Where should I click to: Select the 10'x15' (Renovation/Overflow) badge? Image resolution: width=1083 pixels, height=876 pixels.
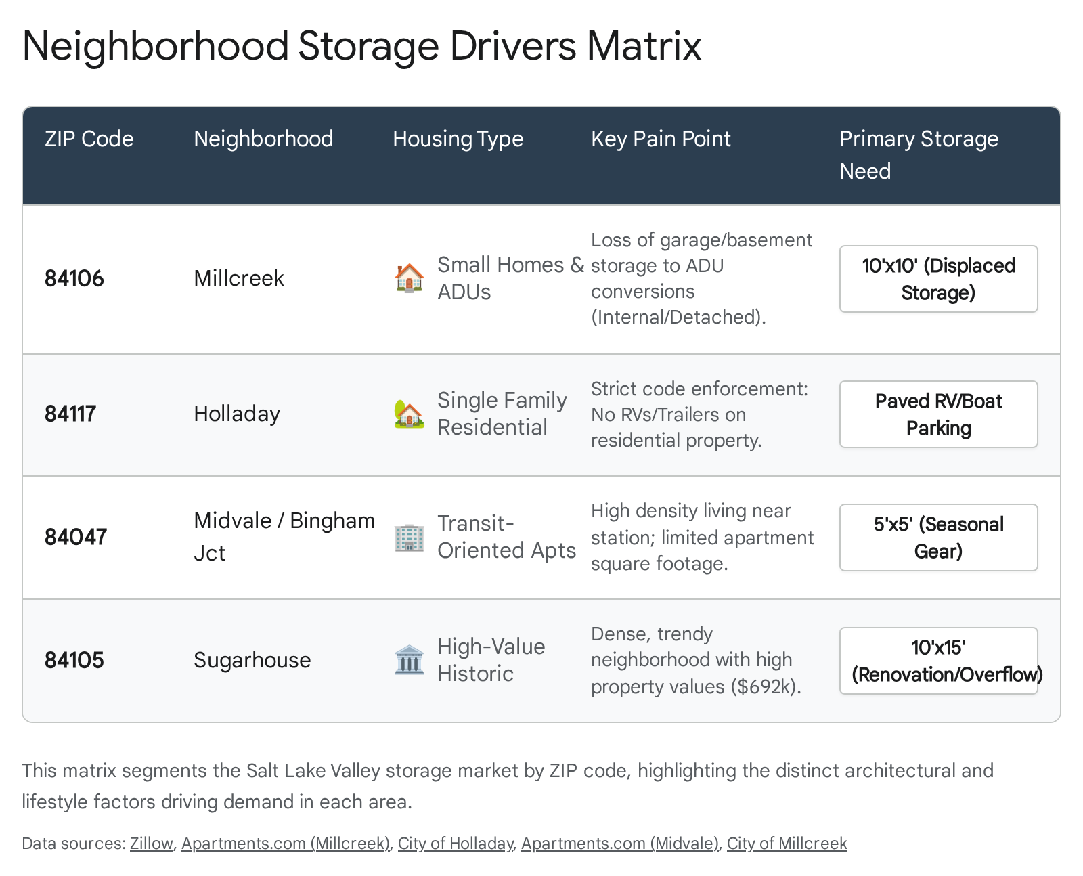coord(938,661)
